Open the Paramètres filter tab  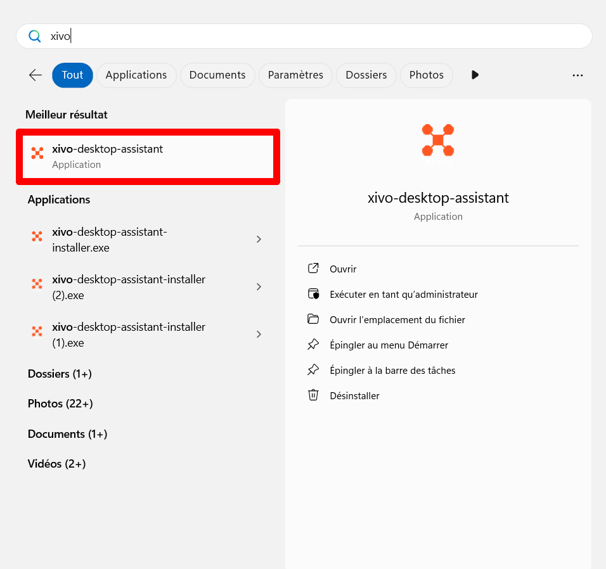295,75
